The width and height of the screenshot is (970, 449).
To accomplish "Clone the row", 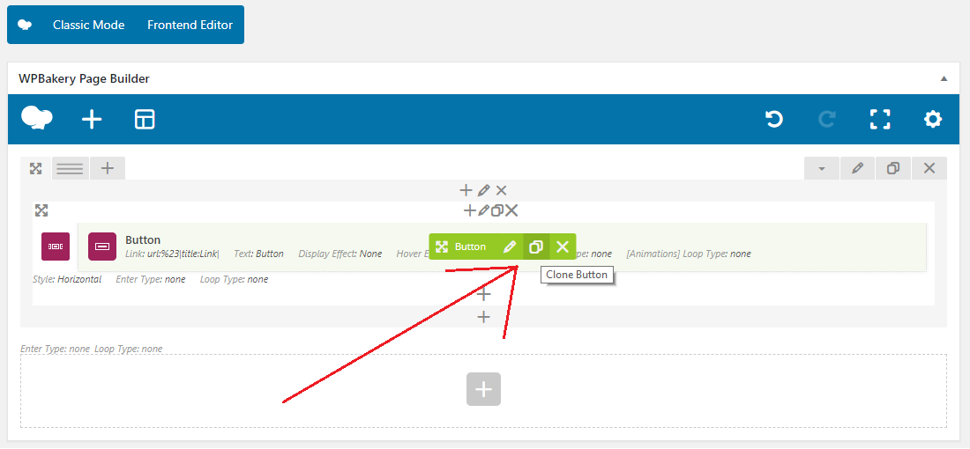I will tap(892, 168).
